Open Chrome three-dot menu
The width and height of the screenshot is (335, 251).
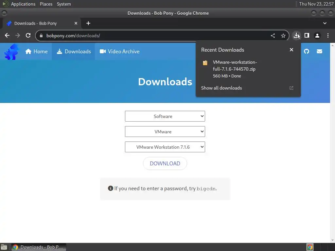pyautogui.click(x=328, y=35)
